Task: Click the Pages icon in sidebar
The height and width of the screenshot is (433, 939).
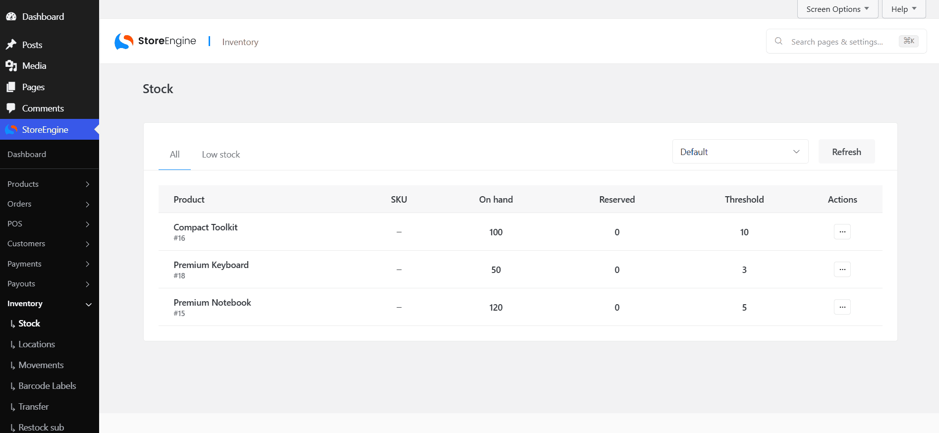Action: 11,87
